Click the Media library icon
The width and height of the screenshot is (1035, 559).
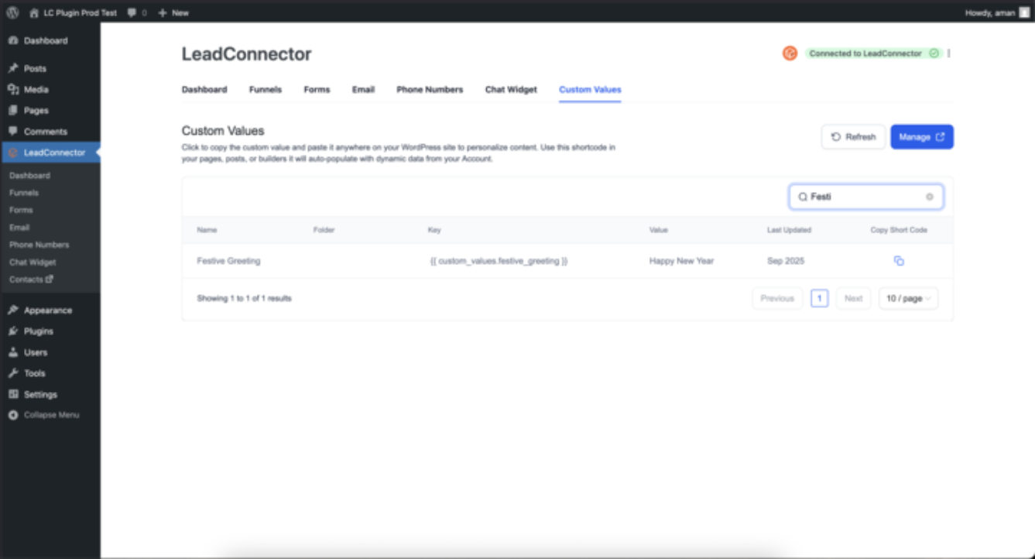[13, 89]
